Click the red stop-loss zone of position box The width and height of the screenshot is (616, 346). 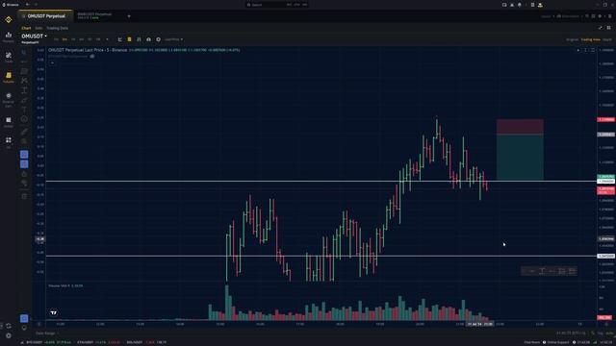[520, 127]
